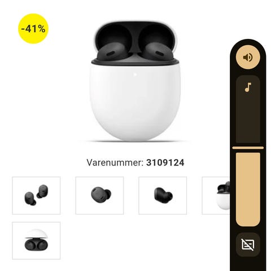Tap the speaker ringer mode icon

point(248,57)
